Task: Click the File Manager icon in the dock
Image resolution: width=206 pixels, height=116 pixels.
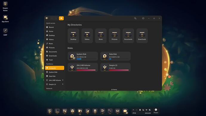Action: pos(80,111)
